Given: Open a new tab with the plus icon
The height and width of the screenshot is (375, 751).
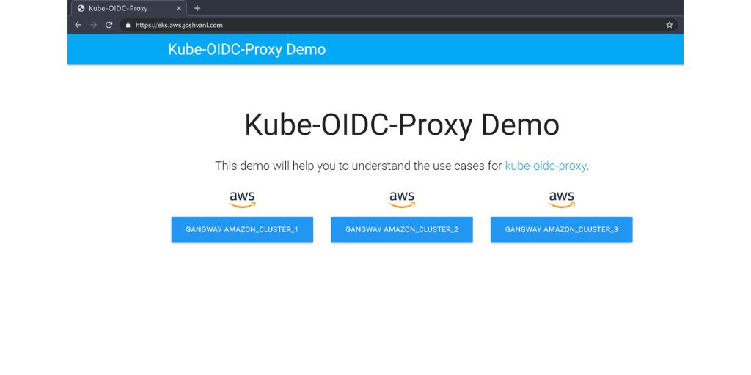Looking at the screenshot, I should 197,8.
